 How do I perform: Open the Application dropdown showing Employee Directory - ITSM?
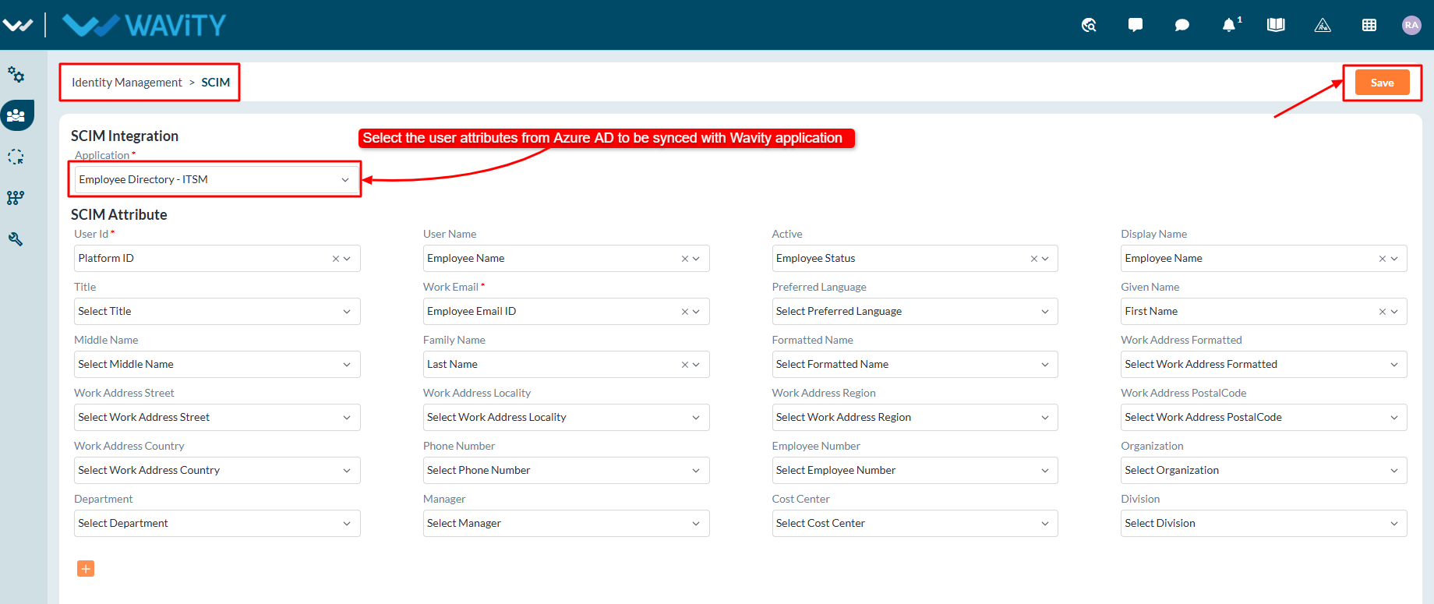[x=216, y=179]
